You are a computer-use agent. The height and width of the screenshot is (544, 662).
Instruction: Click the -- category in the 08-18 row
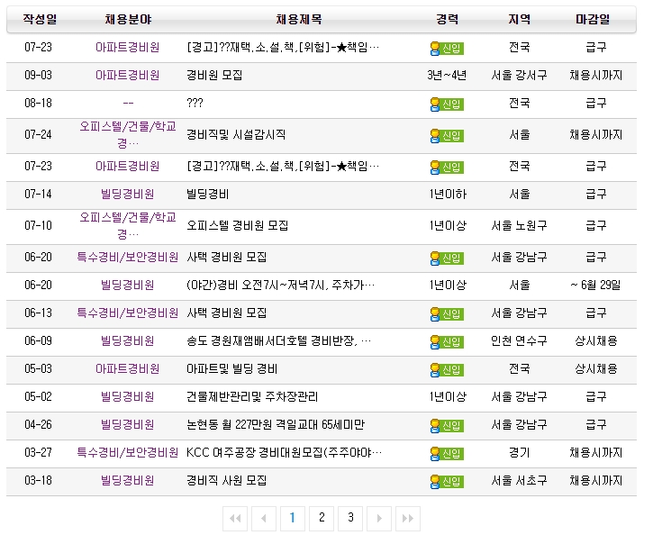(128, 103)
